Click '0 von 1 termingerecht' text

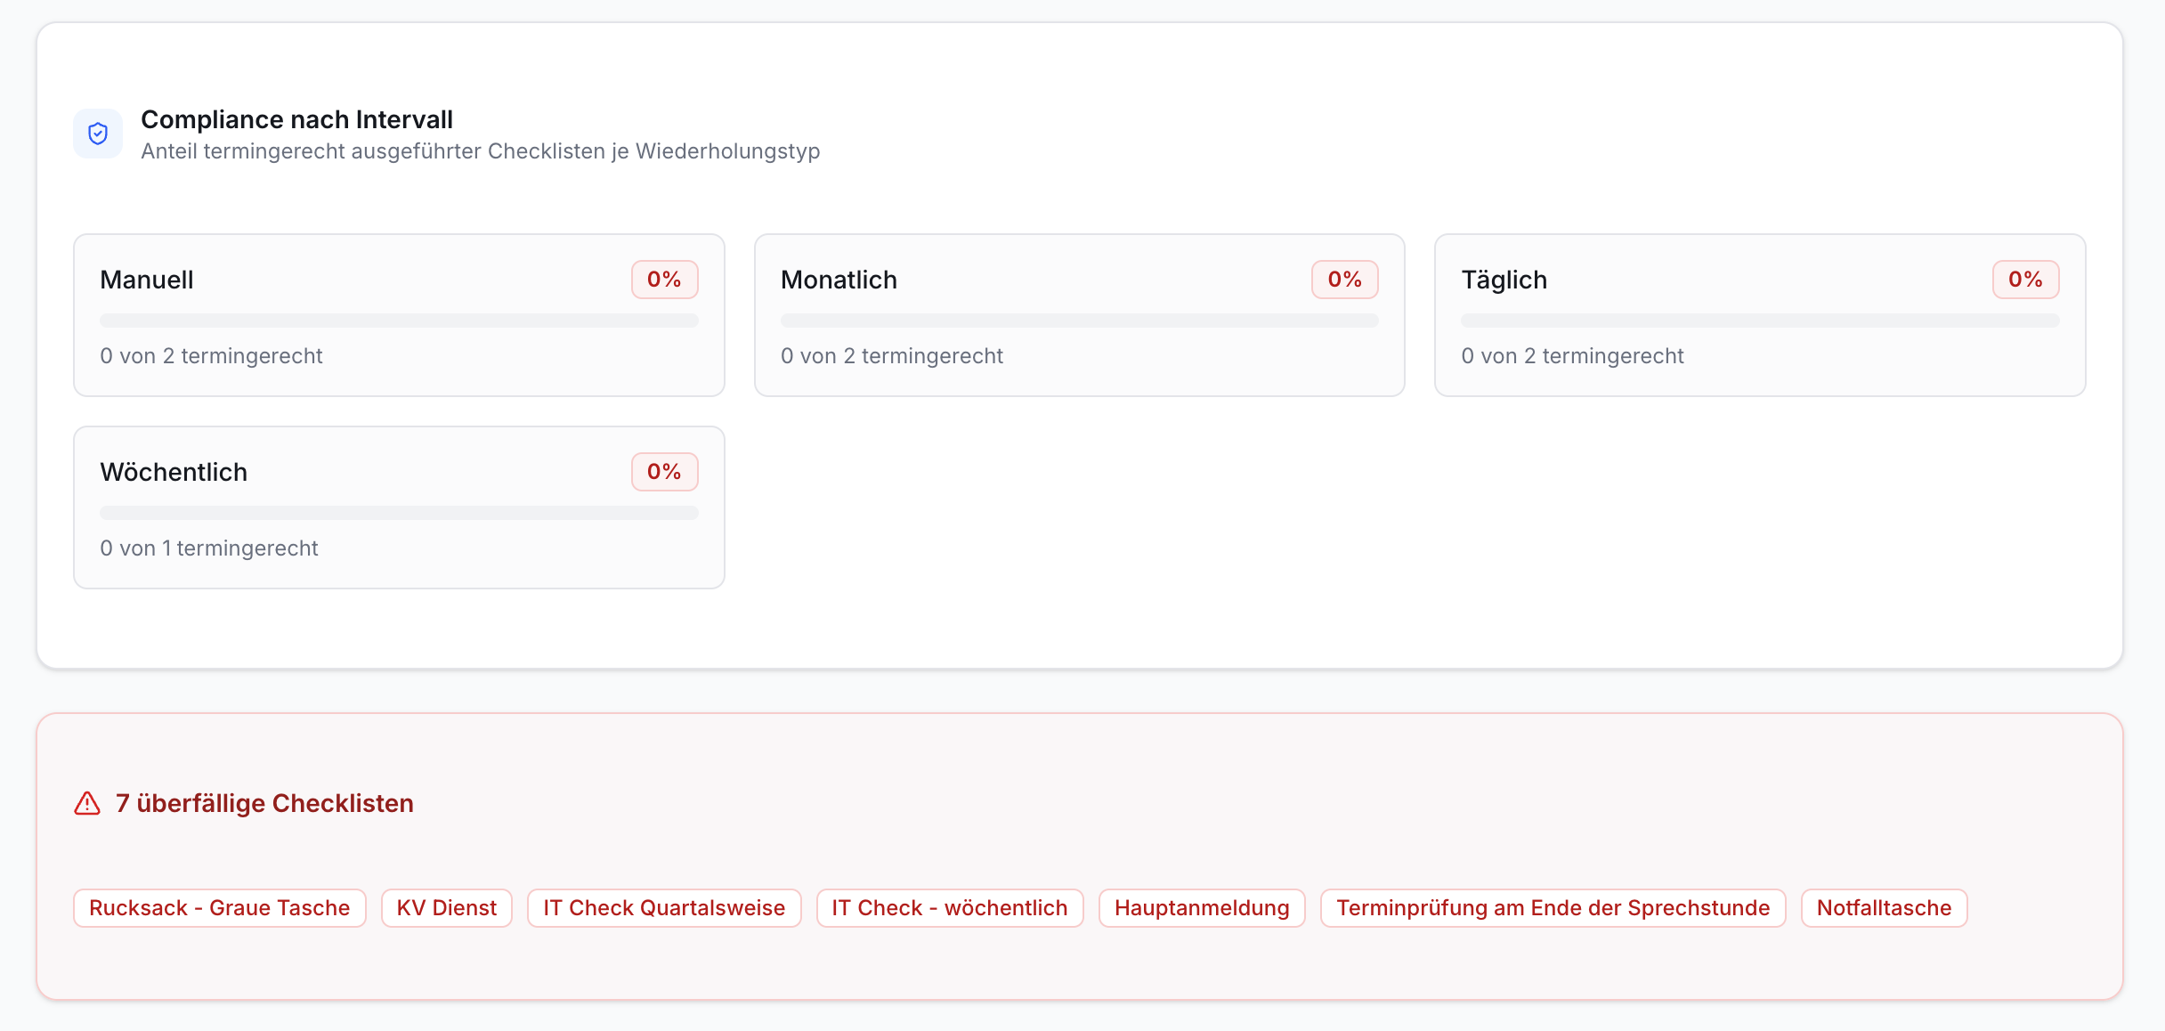(209, 548)
